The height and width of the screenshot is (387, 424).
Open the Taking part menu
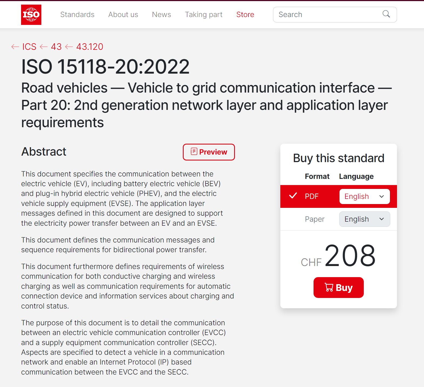coord(204,15)
